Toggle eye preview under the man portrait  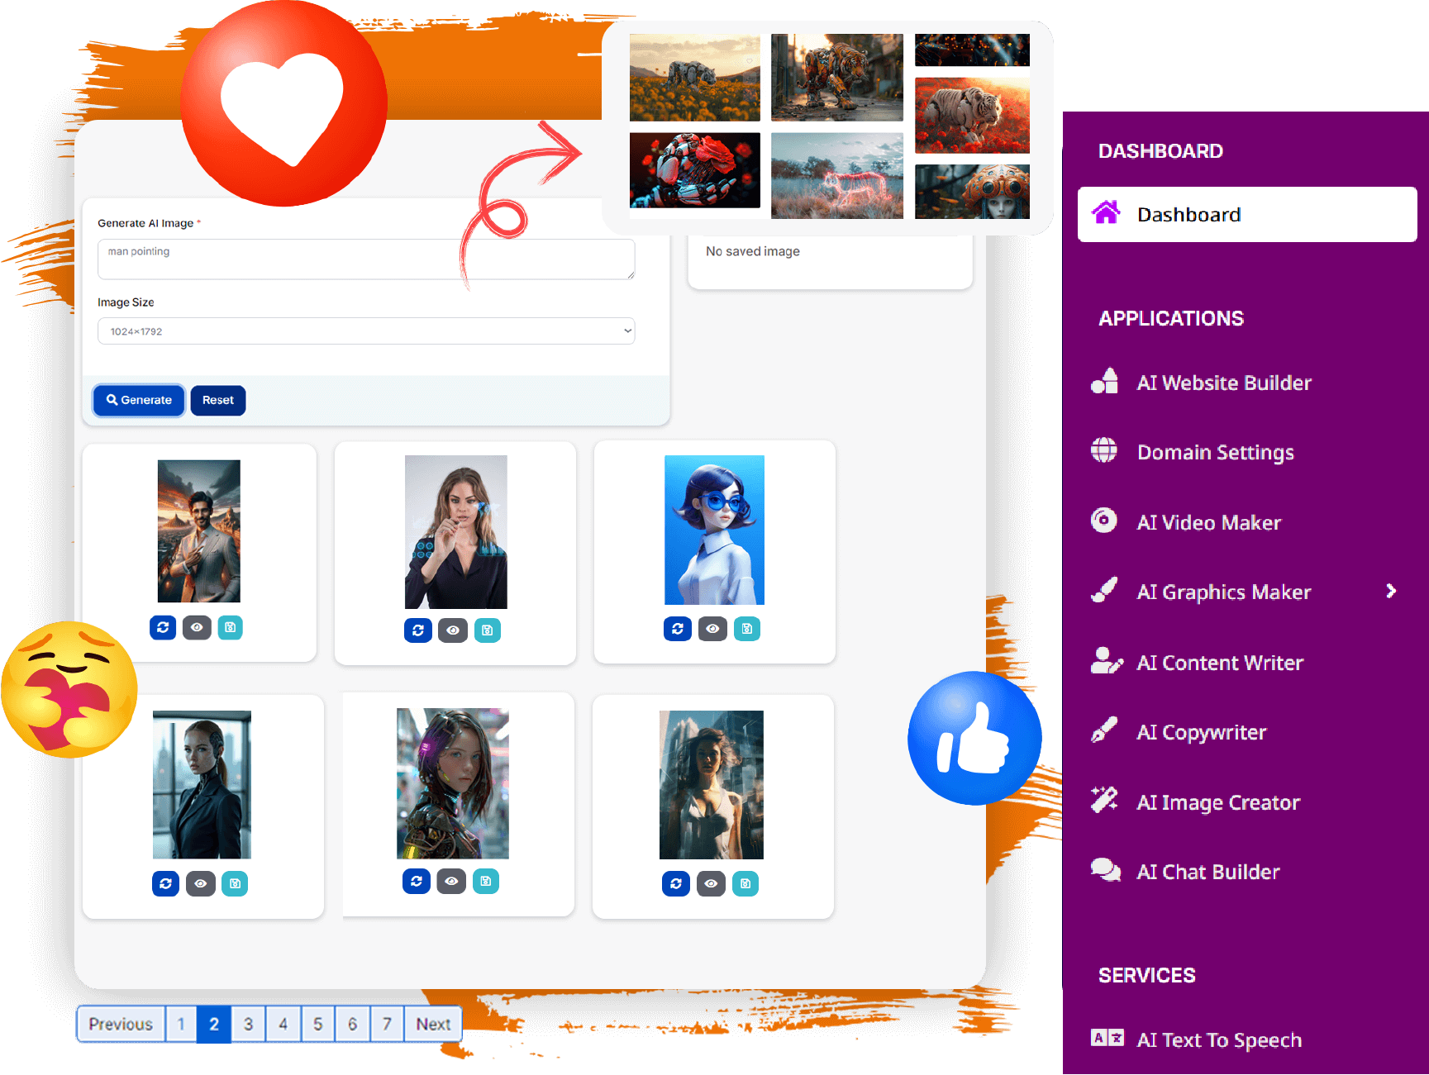pyautogui.click(x=197, y=627)
